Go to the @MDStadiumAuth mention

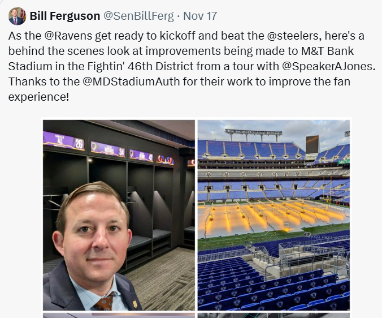tap(131, 81)
